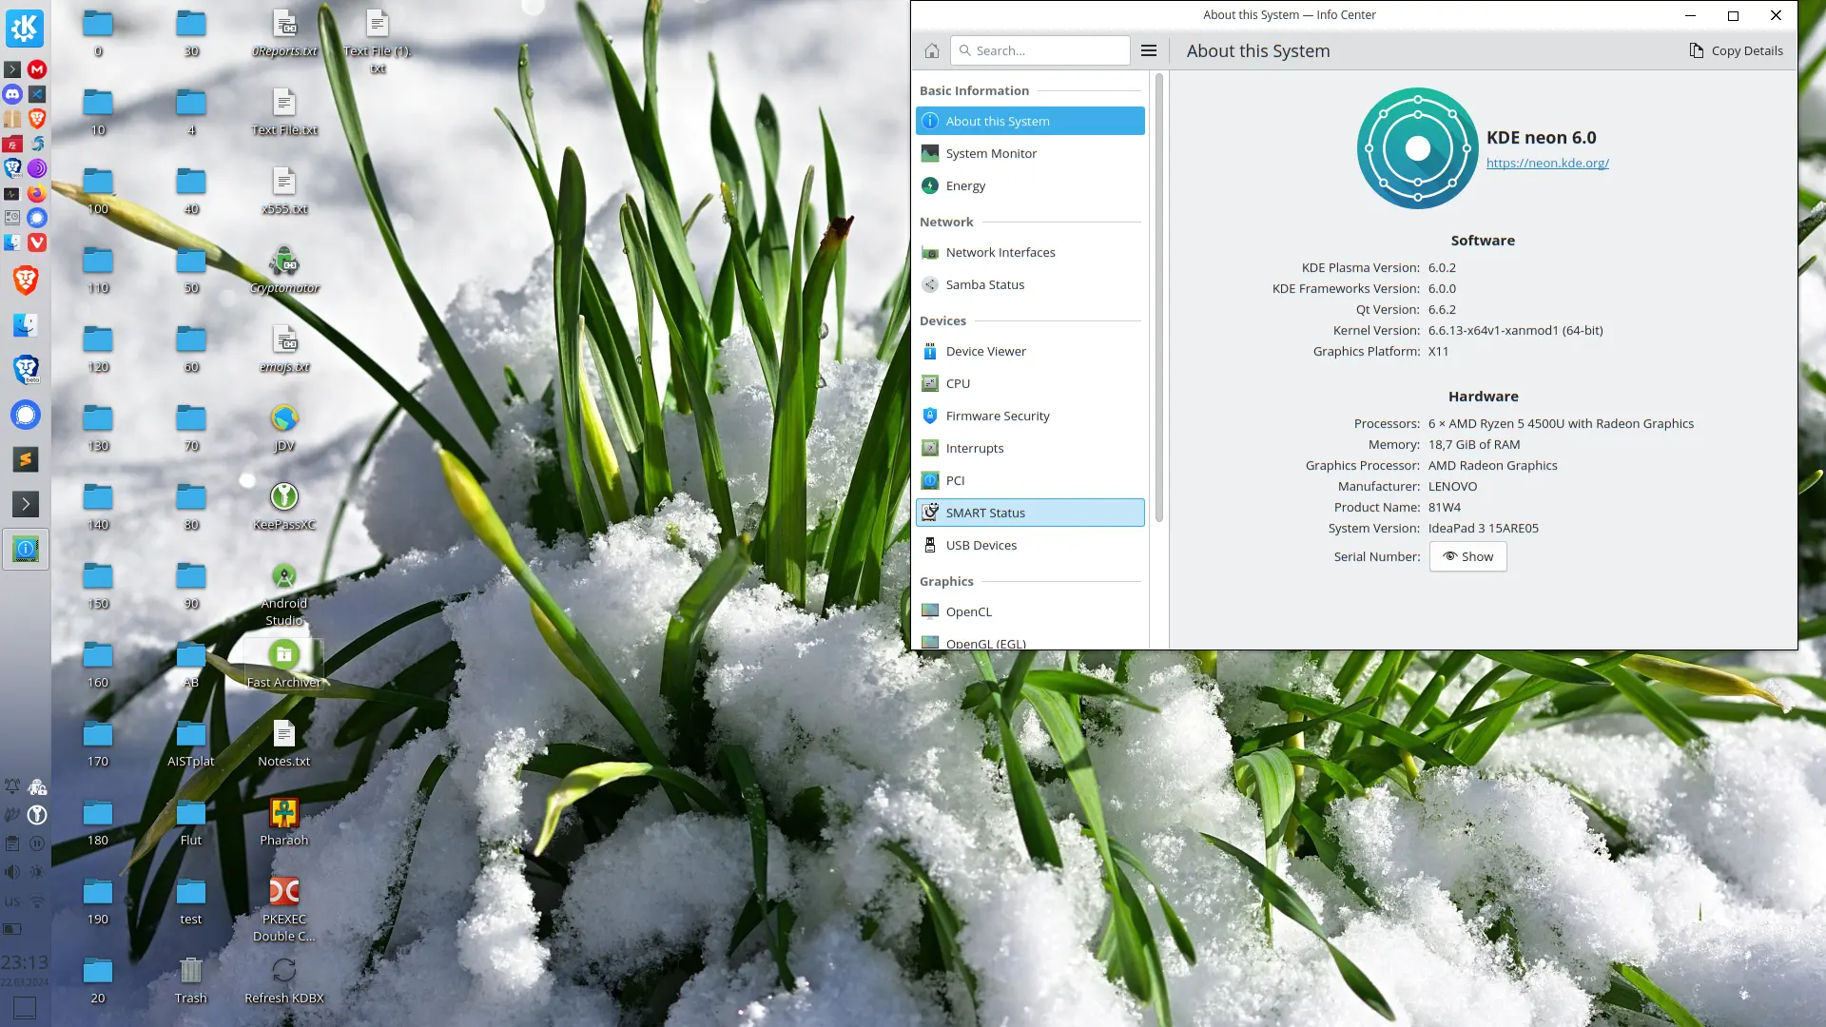Image resolution: width=1826 pixels, height=1027 pixels.
Task: Select the folder named 100
Action: 98,190
